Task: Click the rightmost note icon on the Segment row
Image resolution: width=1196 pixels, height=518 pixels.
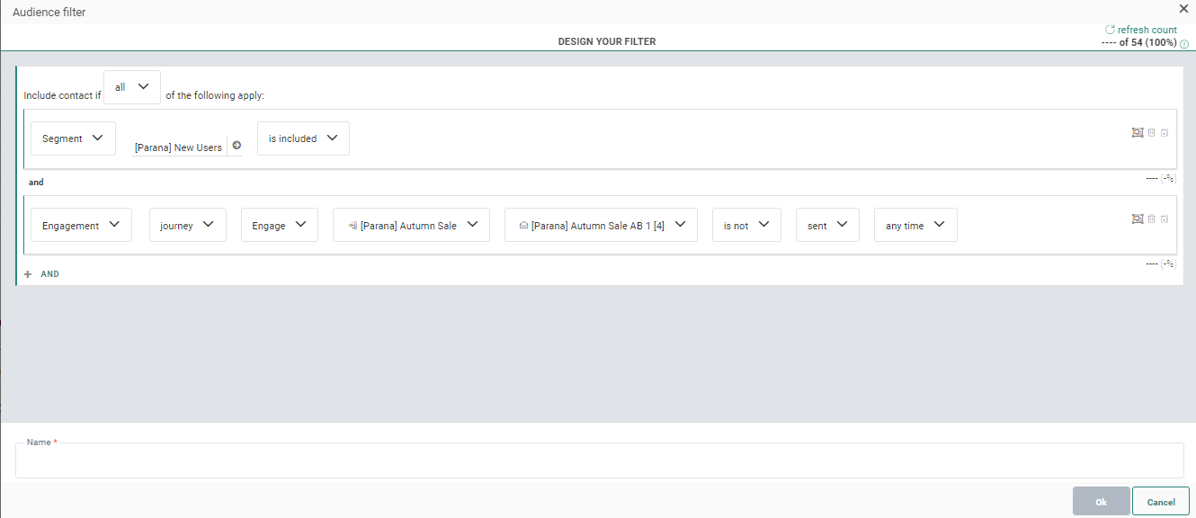Action: coord(1165,132)
